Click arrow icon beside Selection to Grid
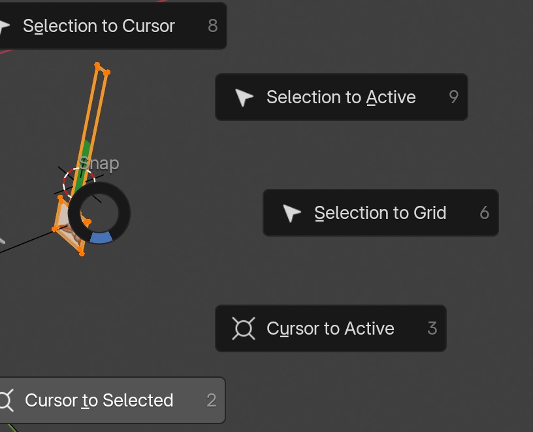This screenshot has width=533, height=432. [292, 213]
